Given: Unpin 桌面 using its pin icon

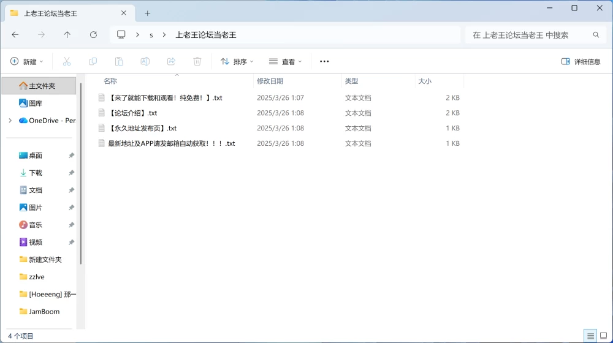Looking at the screenshot, I should point(72,156).
